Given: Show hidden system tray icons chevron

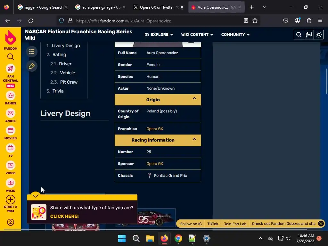Looking at the screenshot, I should [x=260, y=238].
